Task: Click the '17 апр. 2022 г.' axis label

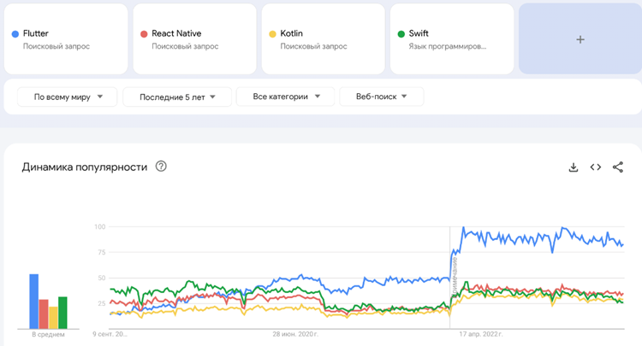Action: point(481,334)
